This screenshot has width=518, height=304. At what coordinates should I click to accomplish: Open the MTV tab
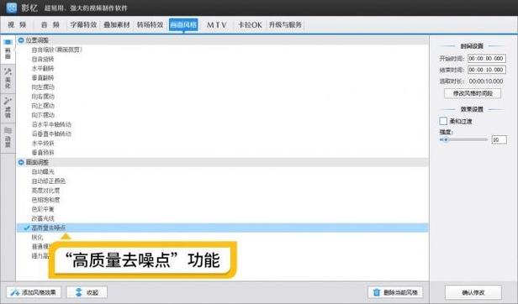(x=217, y=24)
